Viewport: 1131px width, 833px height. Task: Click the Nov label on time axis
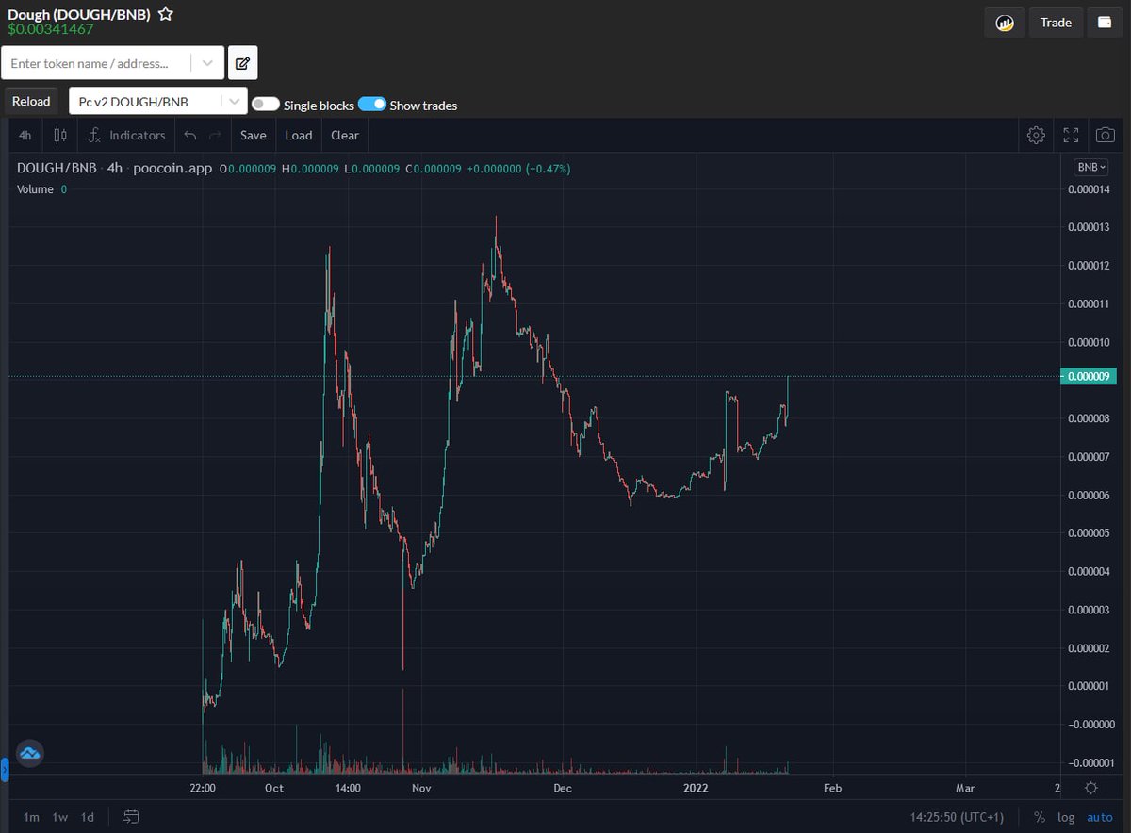[421, 788]
